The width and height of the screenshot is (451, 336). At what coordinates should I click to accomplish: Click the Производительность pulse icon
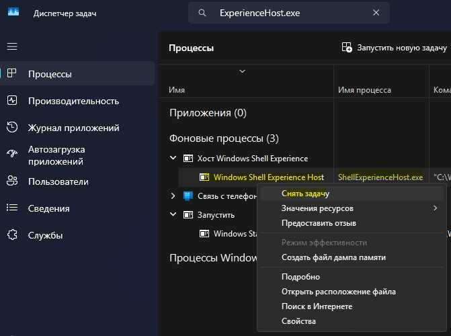pyautogui.click(x=12, y=100)
